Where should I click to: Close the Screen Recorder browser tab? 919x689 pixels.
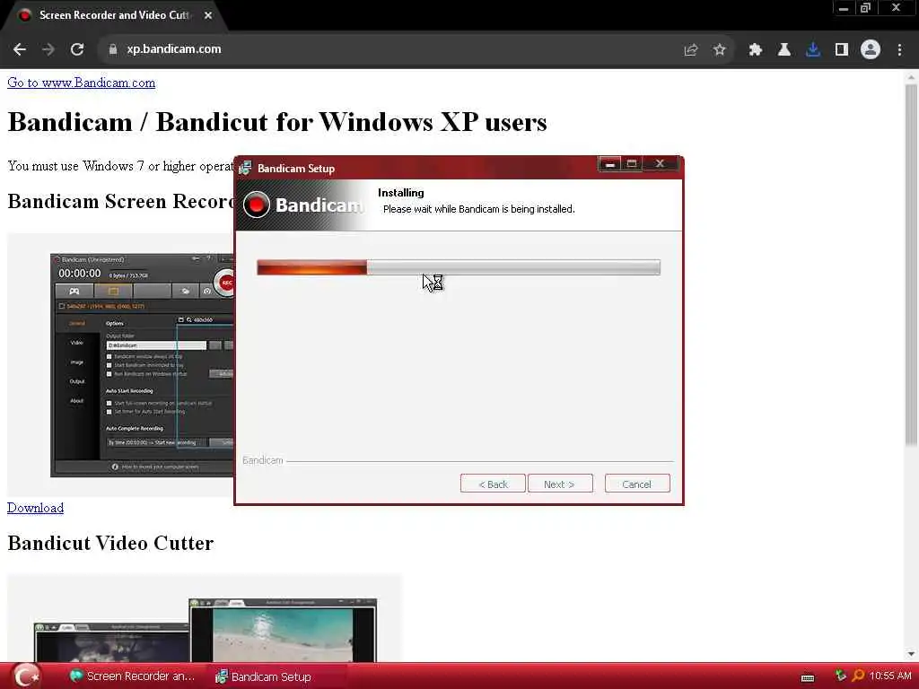click(208, 15)
